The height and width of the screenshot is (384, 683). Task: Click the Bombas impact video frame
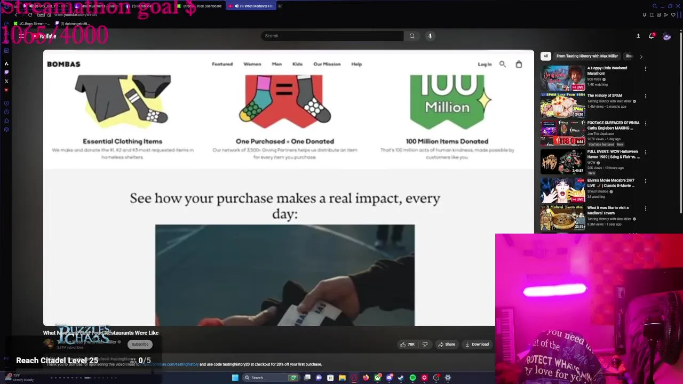pyautogui.click(x=285, y=275)
